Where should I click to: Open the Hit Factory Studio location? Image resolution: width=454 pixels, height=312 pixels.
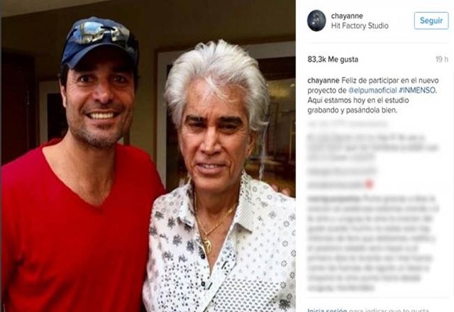point(360,26)
